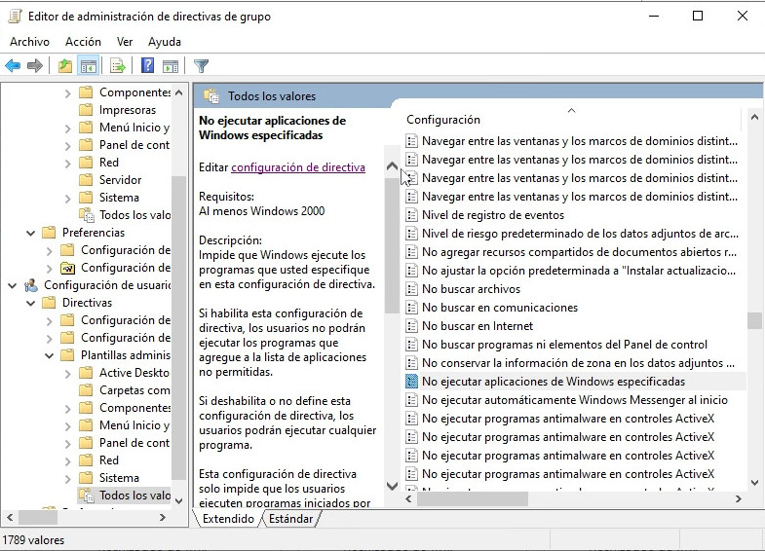Click the Back arrow toolbar icon
This screenshot has width=765, height=551.
(x=13, y=66)
